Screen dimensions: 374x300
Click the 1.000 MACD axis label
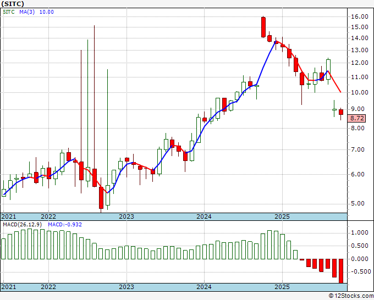coord(360,233)
